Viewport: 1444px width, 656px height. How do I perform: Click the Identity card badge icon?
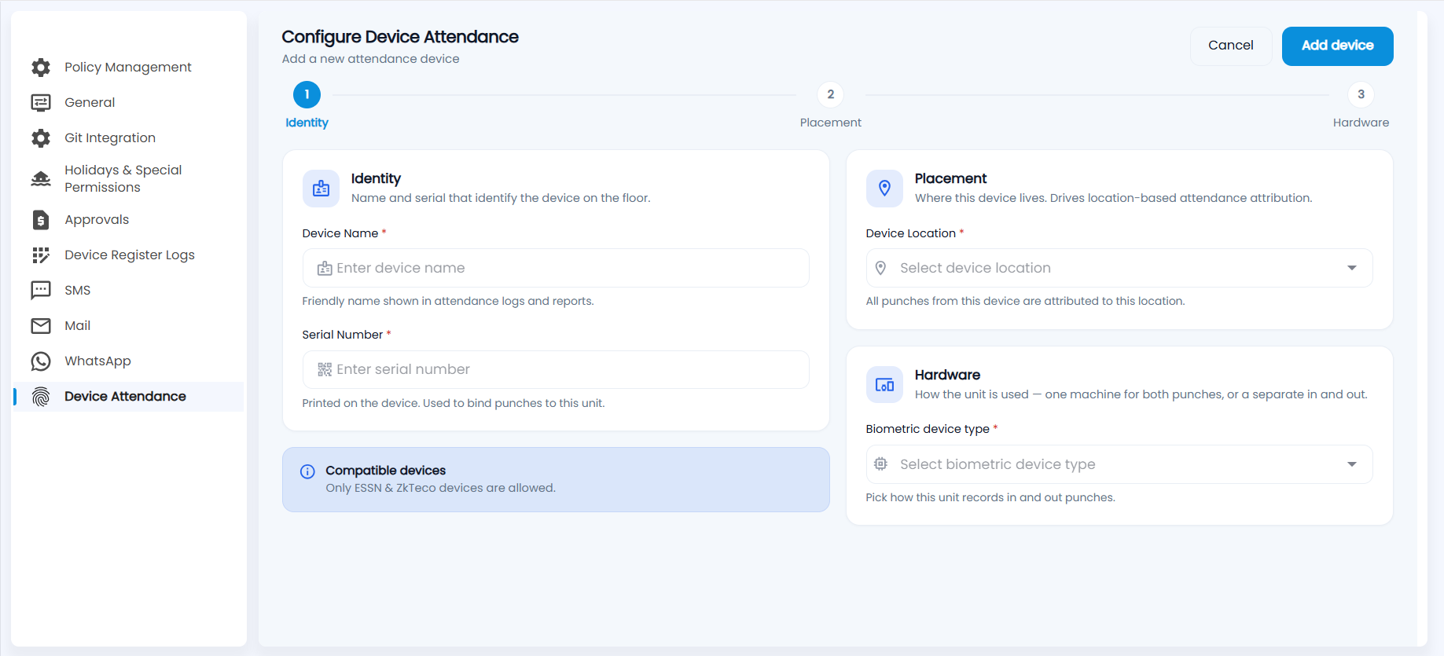pos(321,189)
